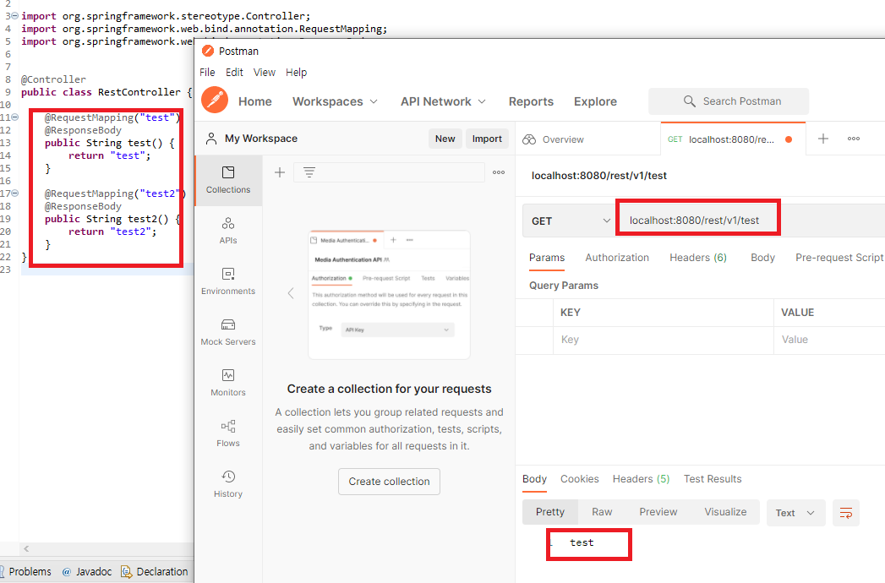Image resolution: width=885 pixels, height=583 pixels.
Task: Click the Postman orange logo in header
Action: click(215, 100)
